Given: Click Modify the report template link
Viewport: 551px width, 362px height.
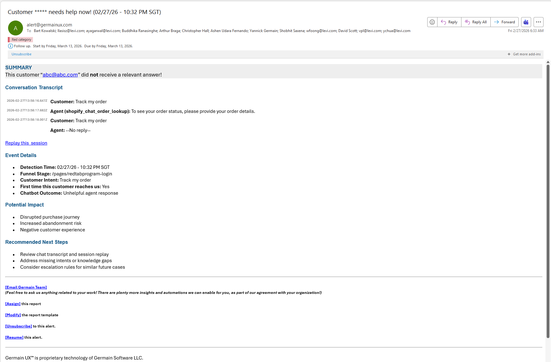Looking at the screenshot, I should 13,315.
